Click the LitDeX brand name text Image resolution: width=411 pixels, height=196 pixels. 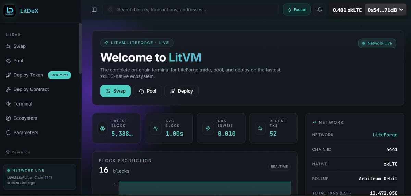point(29,11)
